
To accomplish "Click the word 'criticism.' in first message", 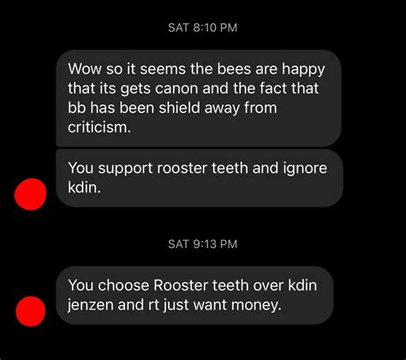I will (x=99, y=127).
